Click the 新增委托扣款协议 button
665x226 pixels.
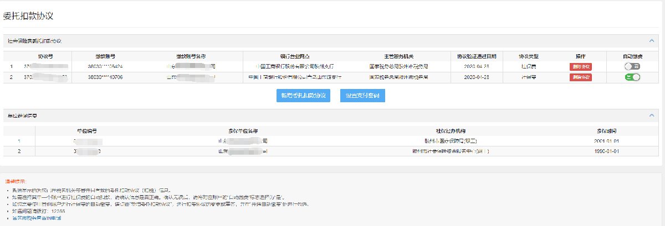[x=303, y=96]
